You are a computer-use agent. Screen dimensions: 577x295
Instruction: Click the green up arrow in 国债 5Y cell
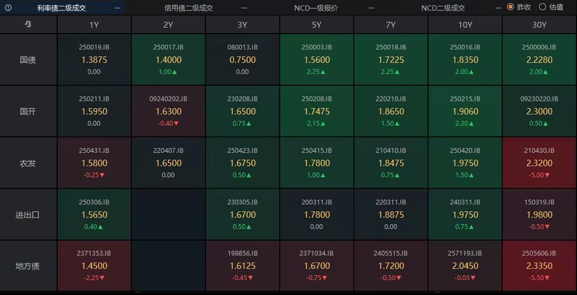click(323, 72)
